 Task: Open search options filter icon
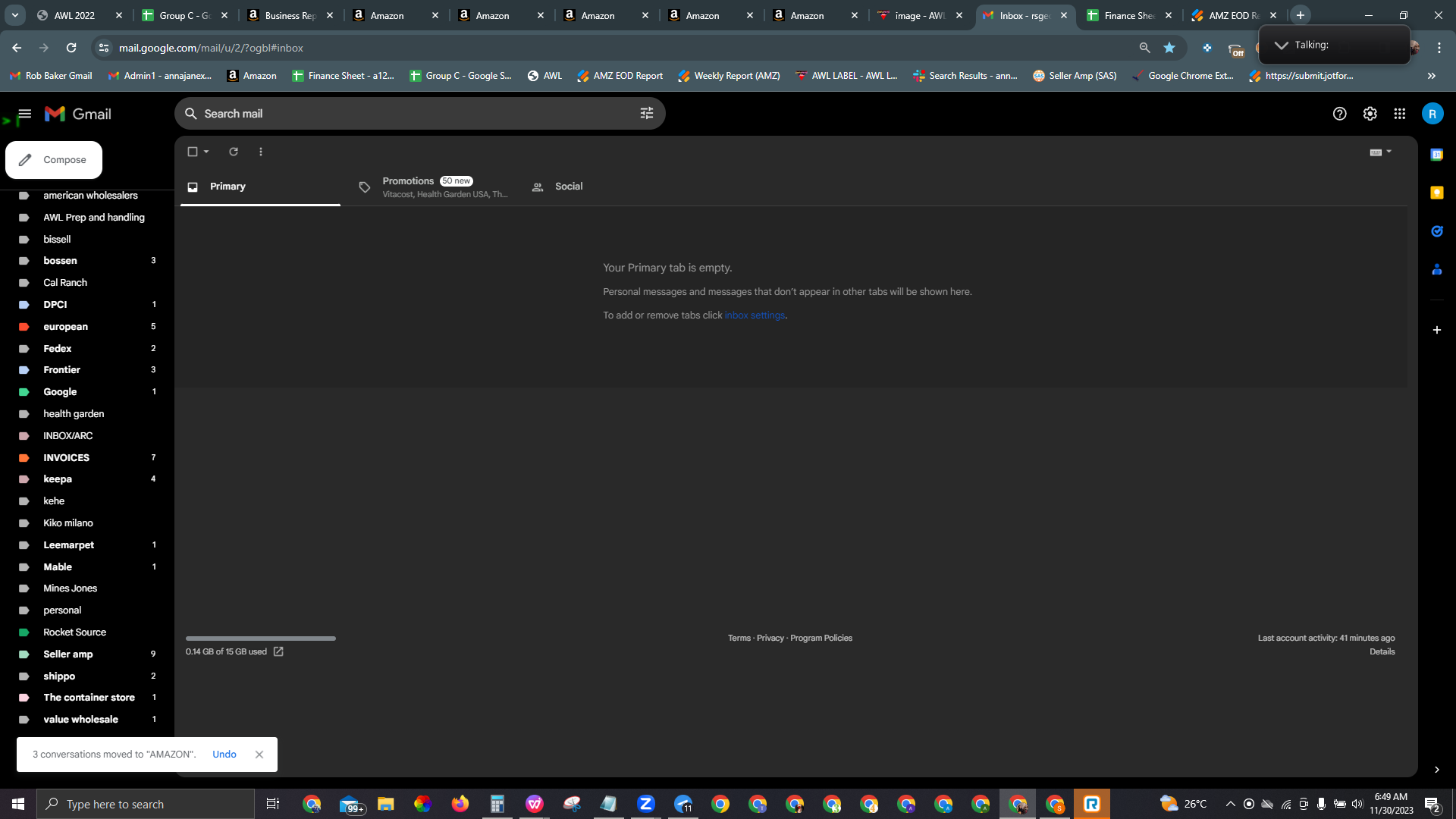[x=647, y=113]
